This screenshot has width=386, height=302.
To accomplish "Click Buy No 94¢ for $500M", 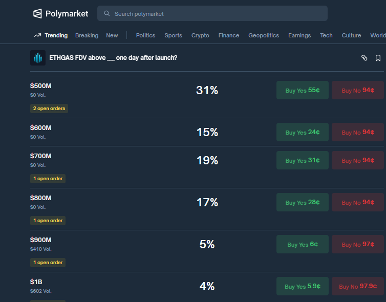I will coord(358,90).
